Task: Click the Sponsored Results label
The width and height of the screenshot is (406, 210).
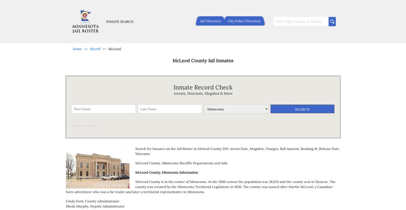Action: pyautogui.click(x=84, y=126)
